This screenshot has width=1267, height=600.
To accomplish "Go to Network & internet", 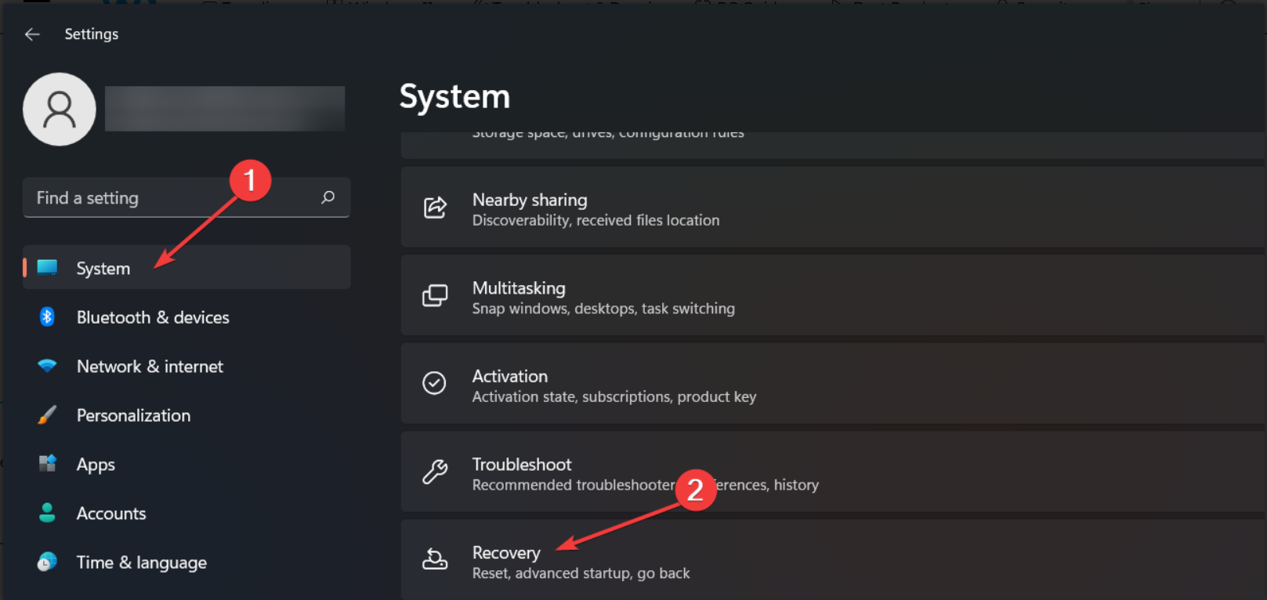I will (150, 367).
